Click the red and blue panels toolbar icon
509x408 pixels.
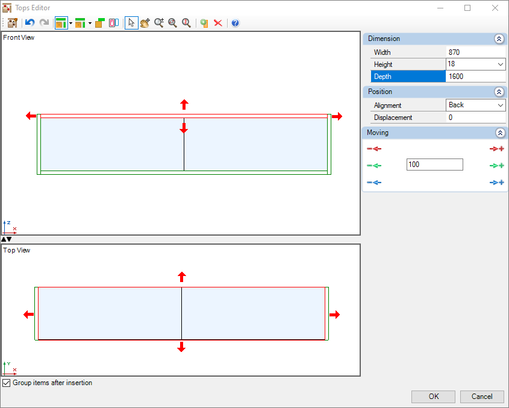[114, 23]
